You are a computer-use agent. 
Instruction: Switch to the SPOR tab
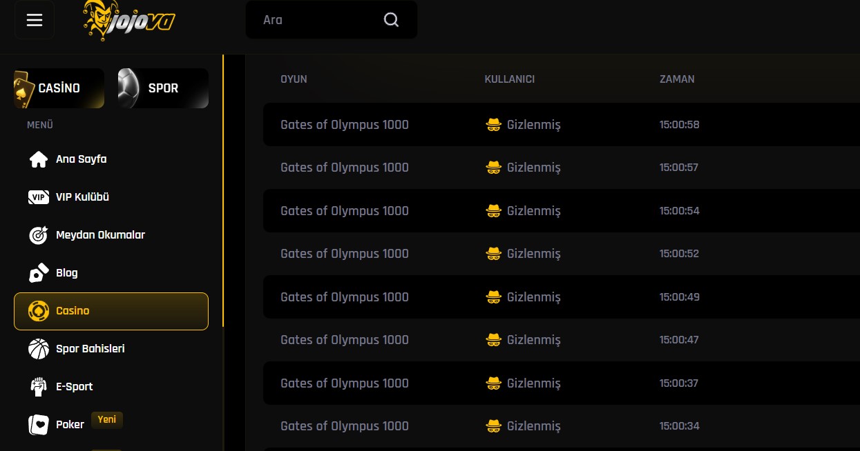point(162,88)
